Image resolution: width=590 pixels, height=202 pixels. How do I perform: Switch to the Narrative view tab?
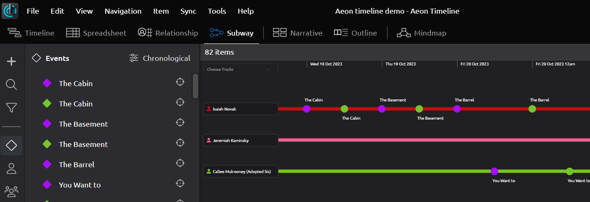coord(297,33)
